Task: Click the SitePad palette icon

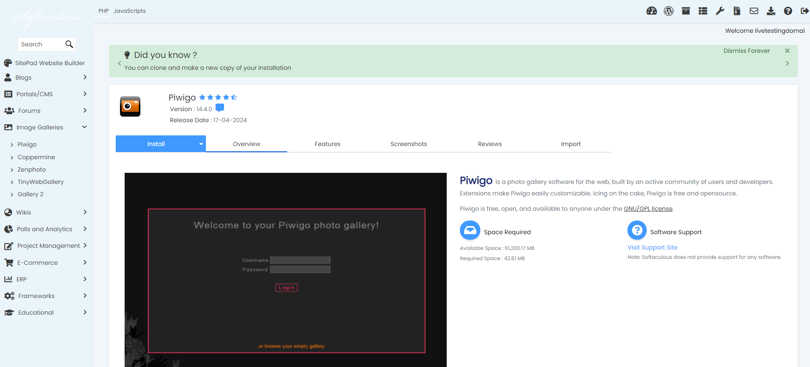Action: pos(8,63)
